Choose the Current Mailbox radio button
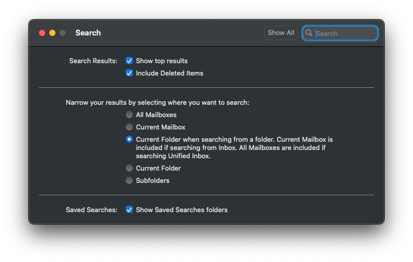The image size is (413, 262). (x=129, y=127)
